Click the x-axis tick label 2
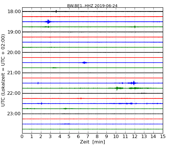Viewport: 185px width, 148px height. tap(41, 137)
